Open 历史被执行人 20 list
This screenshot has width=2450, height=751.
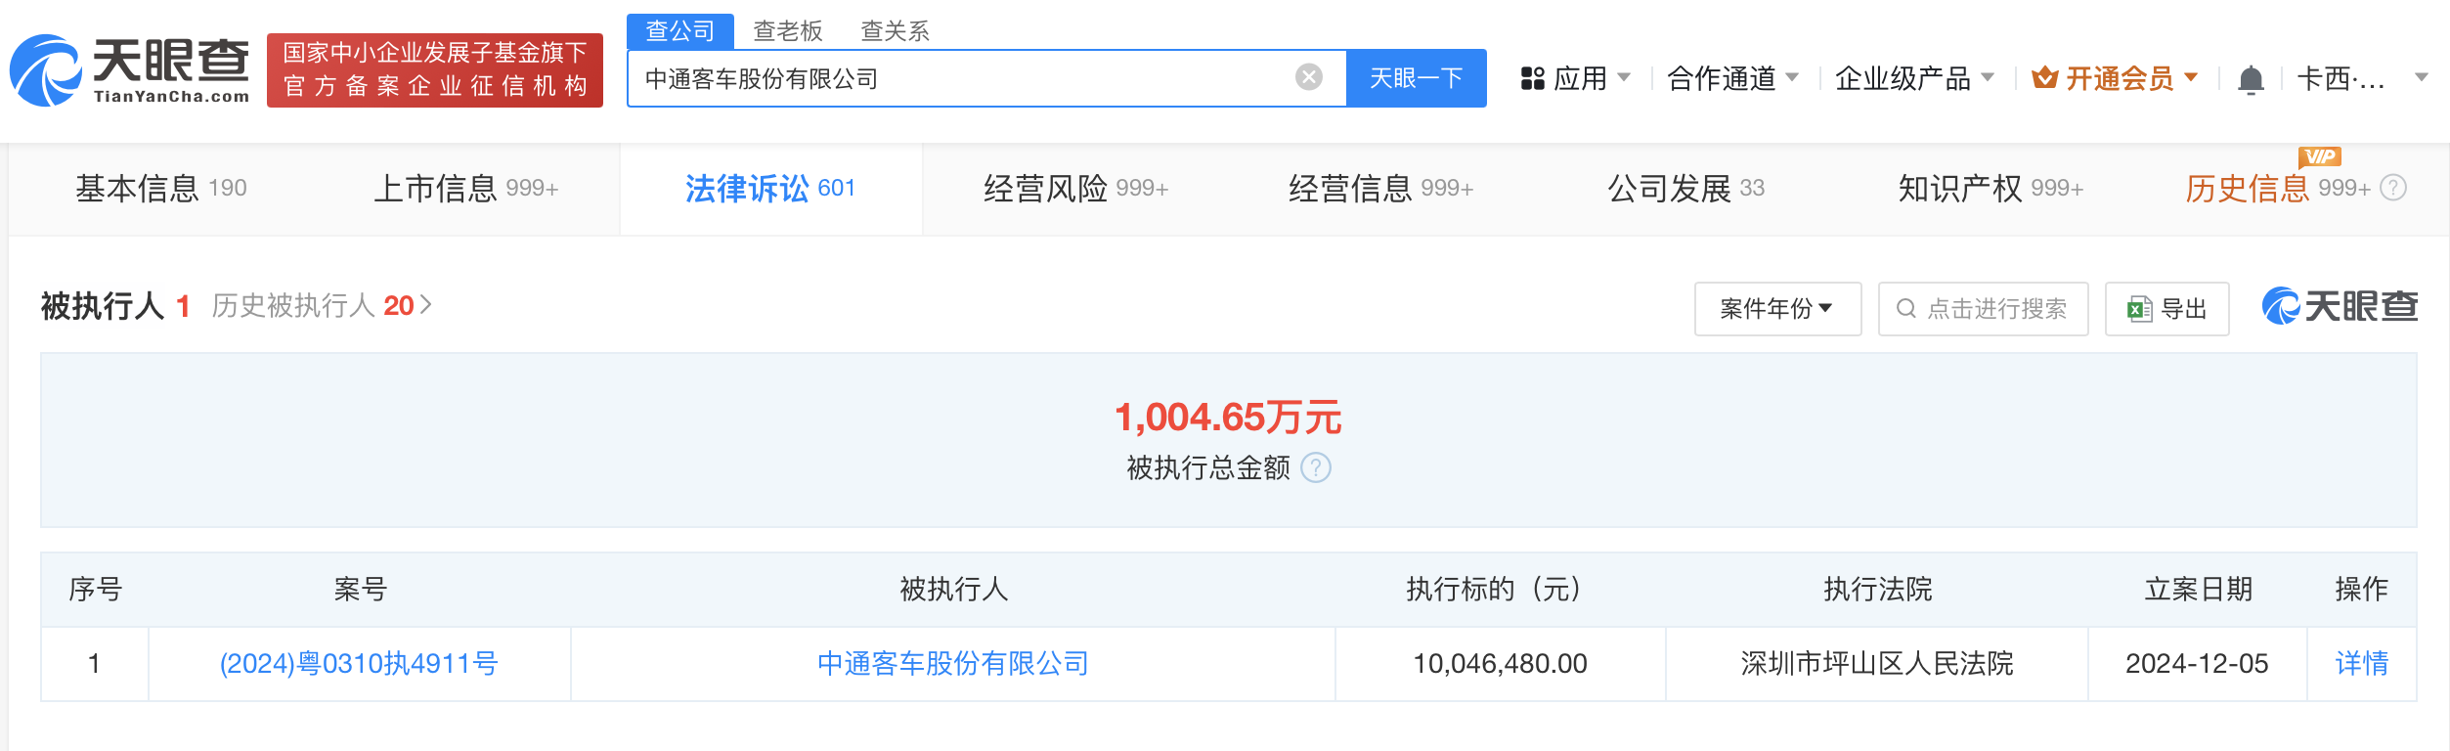click(322, 306)
